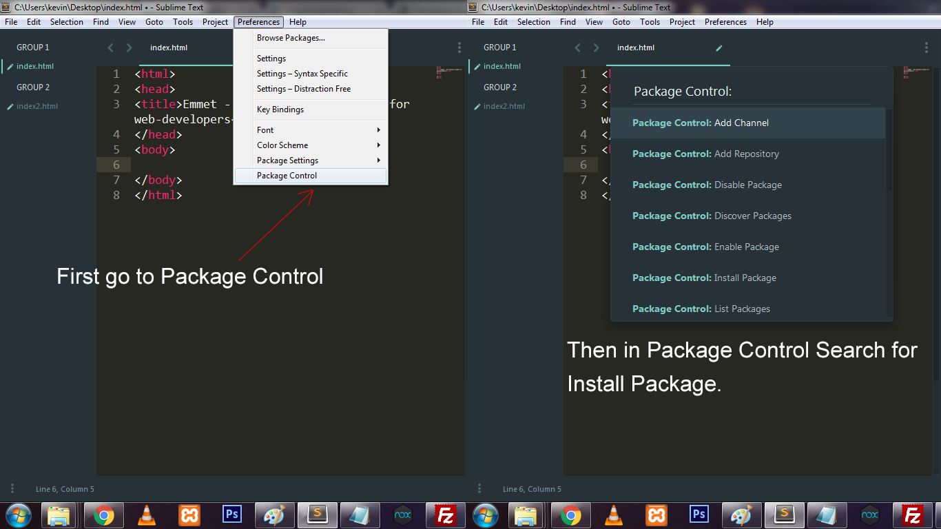Open the File menu in left window
The image size is (941, 529).
11,22
